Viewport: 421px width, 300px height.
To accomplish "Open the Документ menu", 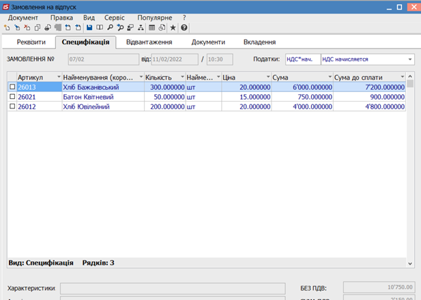I will [x=23, y=18].
